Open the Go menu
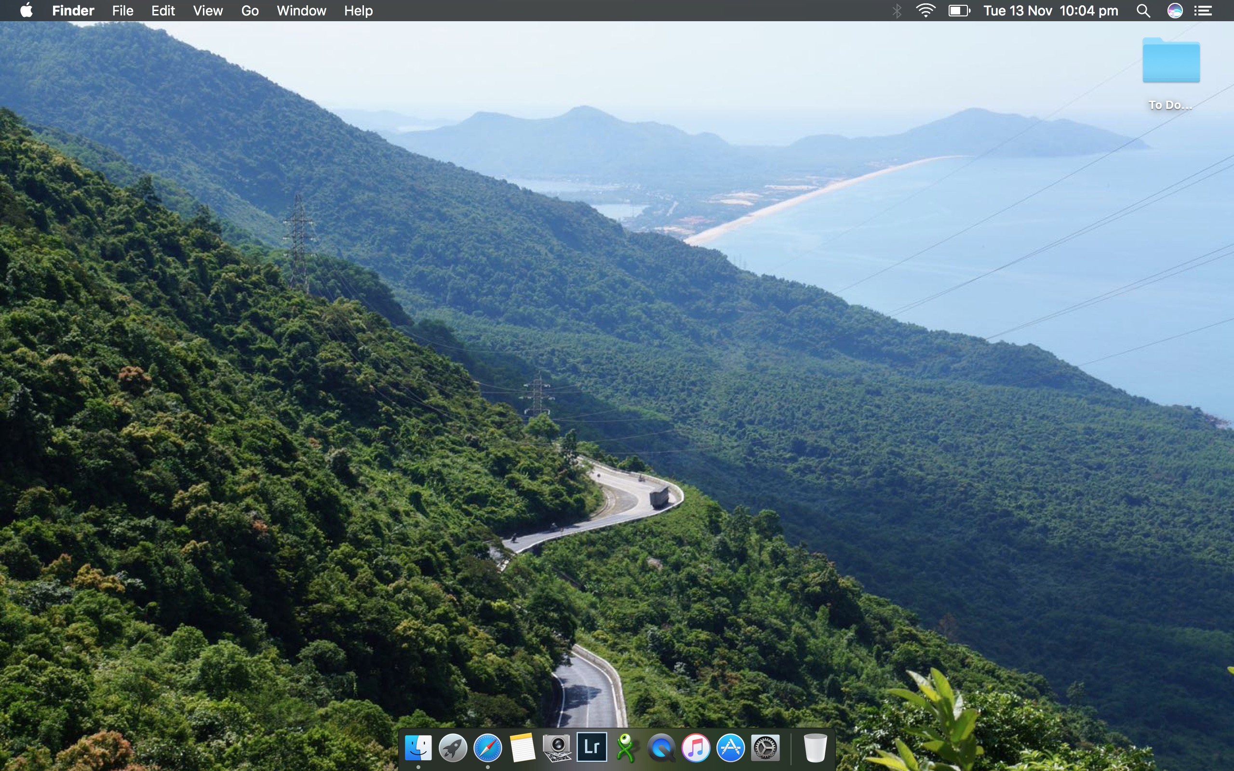1234x771 pixels. click(250, 11)
